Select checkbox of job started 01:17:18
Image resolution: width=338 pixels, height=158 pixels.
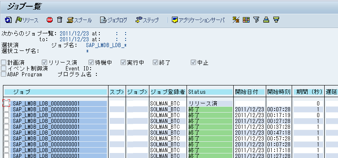click(x=6, y=150)
